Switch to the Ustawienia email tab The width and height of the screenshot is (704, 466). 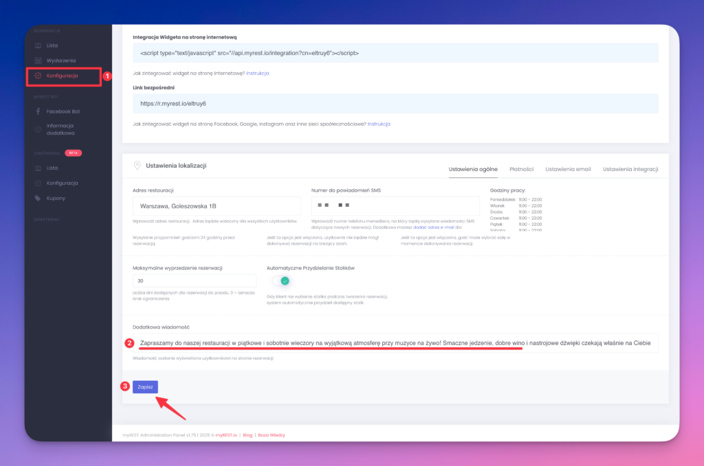point(568,169)
